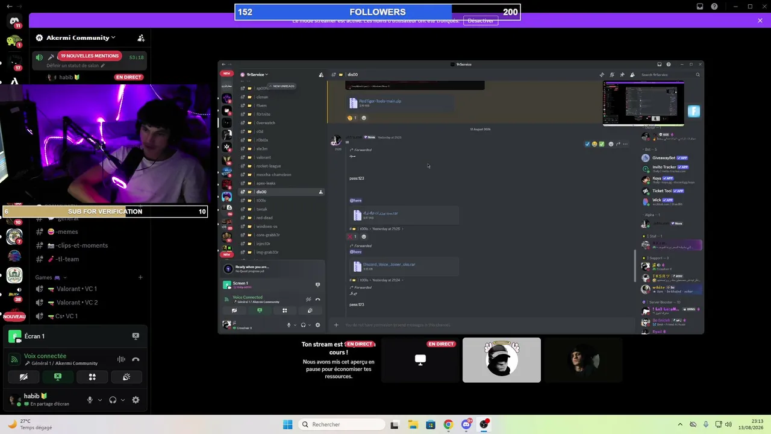Expand 9rService server menu in streamed window

[254, 75]
